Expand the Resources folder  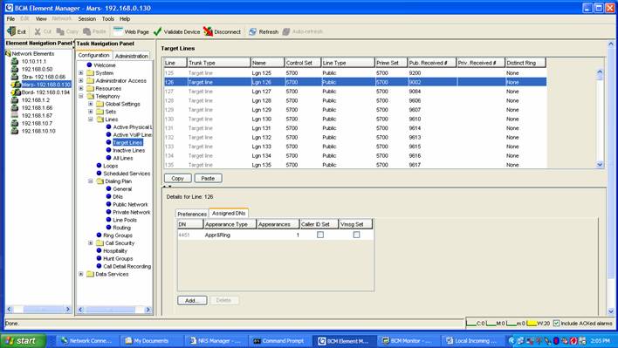pyautogui.click(x=81, y=88)
